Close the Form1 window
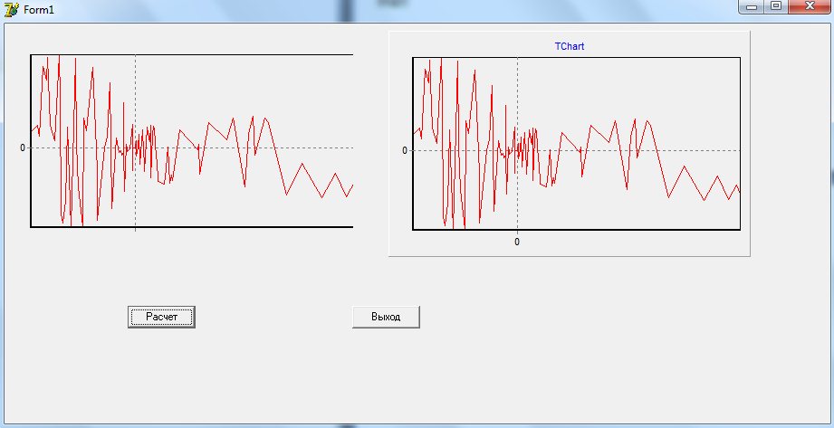The image size is (834, 428). coord(810,6)
